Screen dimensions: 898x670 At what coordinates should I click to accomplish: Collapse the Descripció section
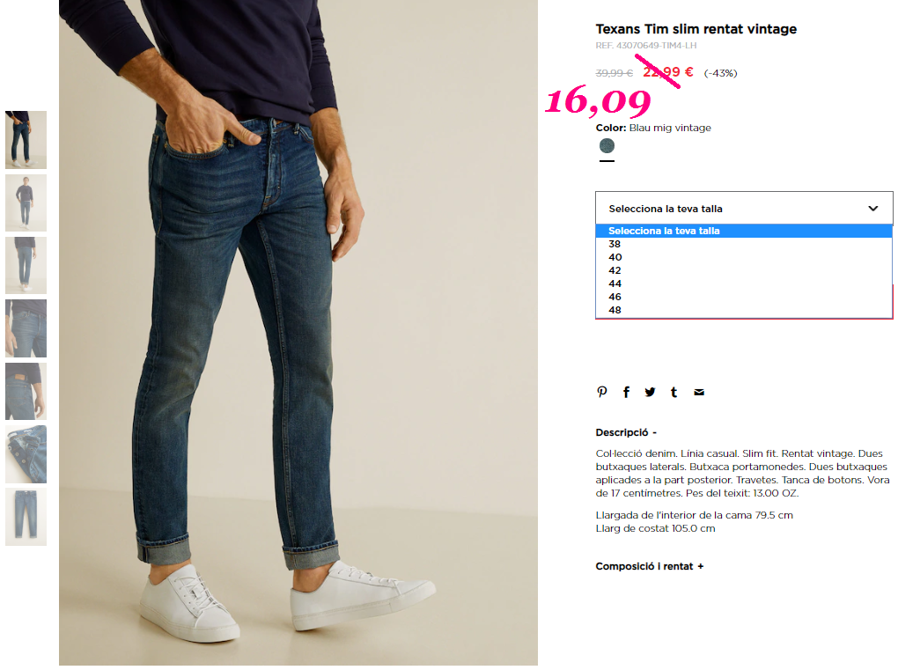pos(626,432)
